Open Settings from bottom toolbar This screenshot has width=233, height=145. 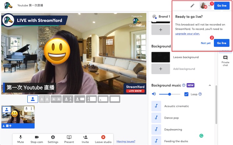pyautogui.click(x=53, y=139)
